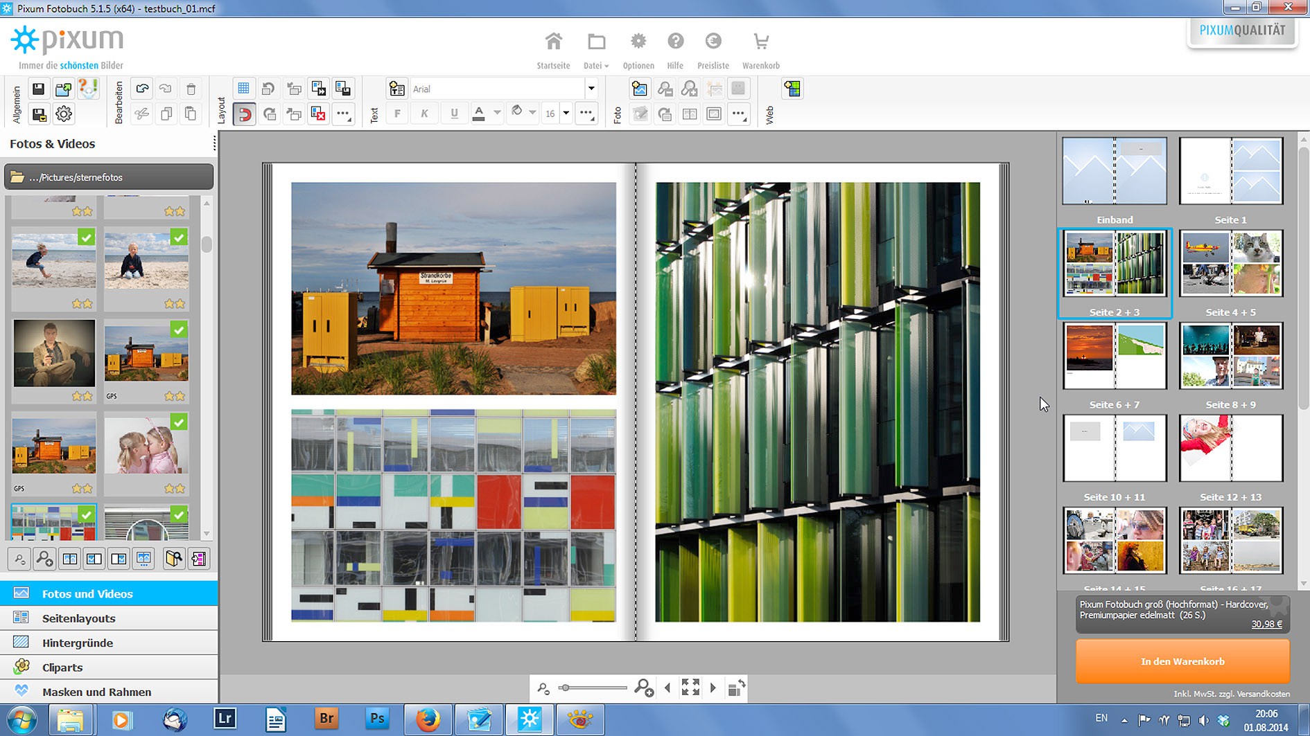
Task: Click the zoom slider below the canvas
Action: (593, 688)
